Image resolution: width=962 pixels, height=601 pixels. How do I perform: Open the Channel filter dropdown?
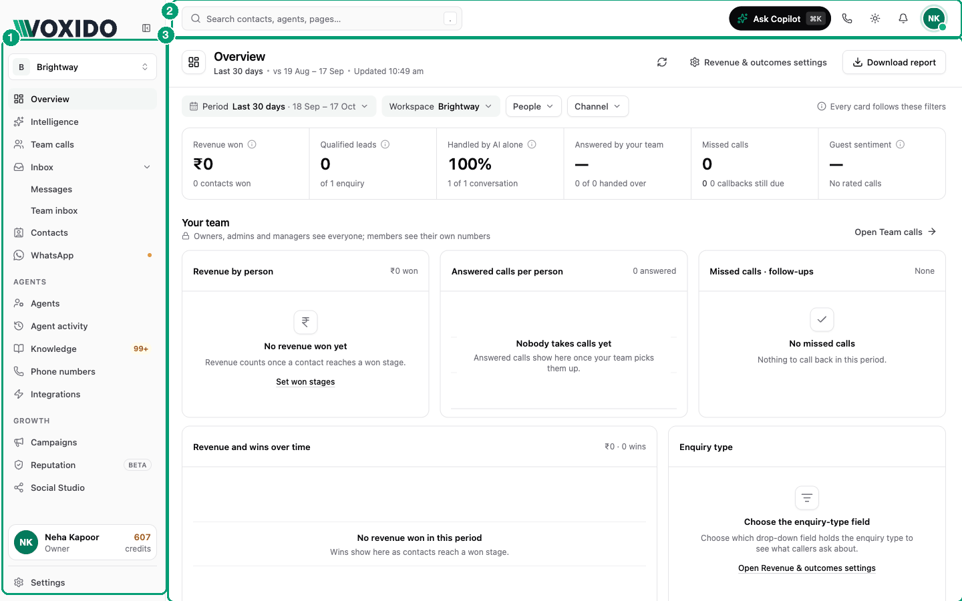click(x=598, y=106)
